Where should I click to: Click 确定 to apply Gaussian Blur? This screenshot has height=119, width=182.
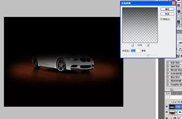167,9
